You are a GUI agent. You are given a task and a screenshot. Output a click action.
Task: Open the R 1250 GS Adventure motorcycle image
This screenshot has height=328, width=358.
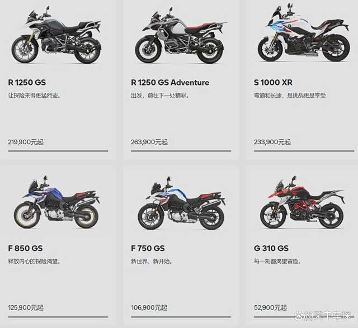tap(180, 35)
